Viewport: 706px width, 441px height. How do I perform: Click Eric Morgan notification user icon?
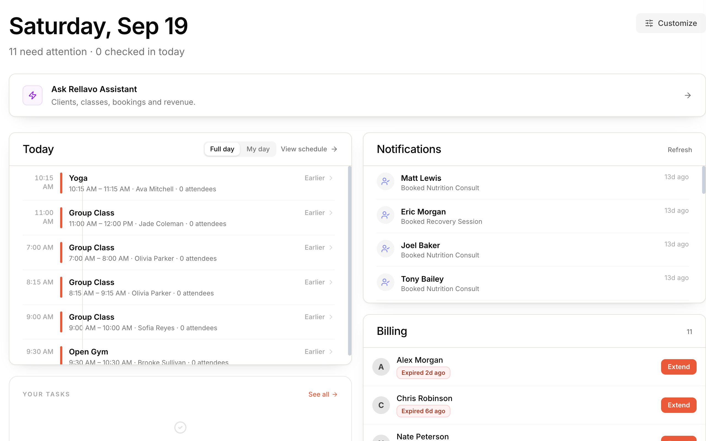tap(385, 215)
